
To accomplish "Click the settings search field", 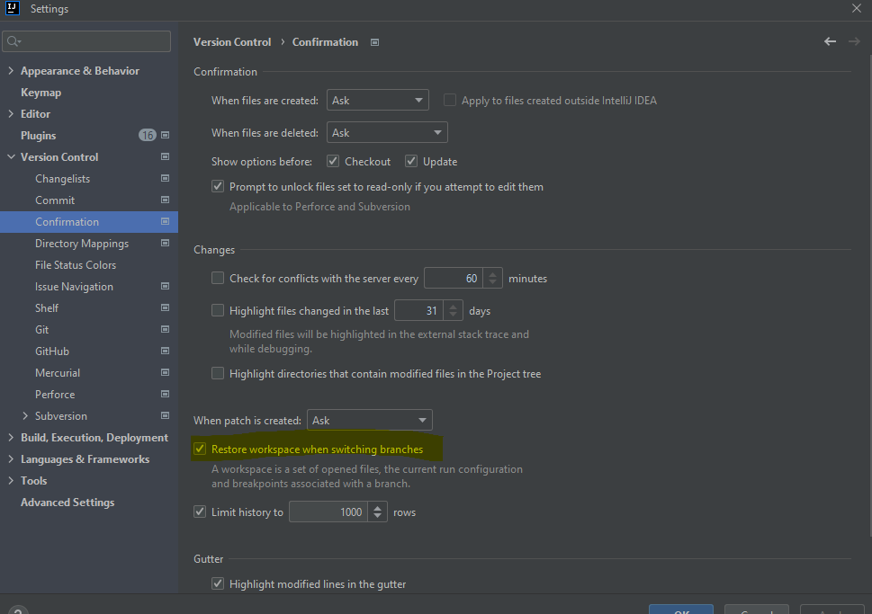I will click(86, 41).
